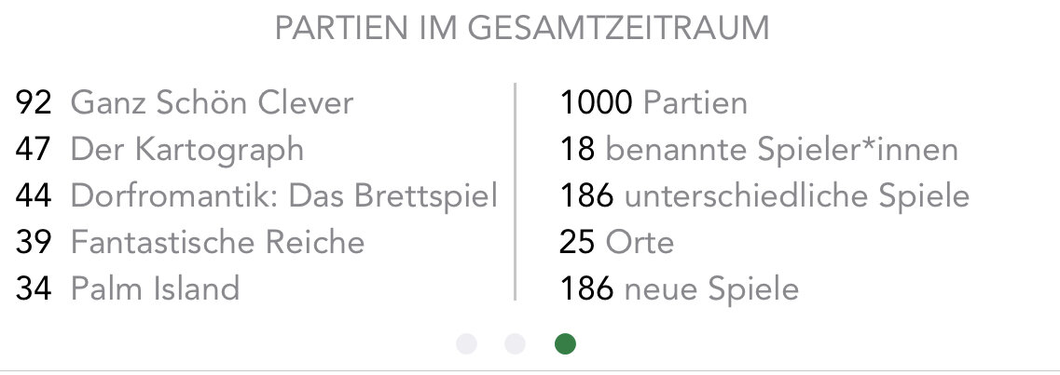Screen dimensions: 1060x375
Task: Click the Fantastische Reiche game name
Action: (x=217, y=242)
